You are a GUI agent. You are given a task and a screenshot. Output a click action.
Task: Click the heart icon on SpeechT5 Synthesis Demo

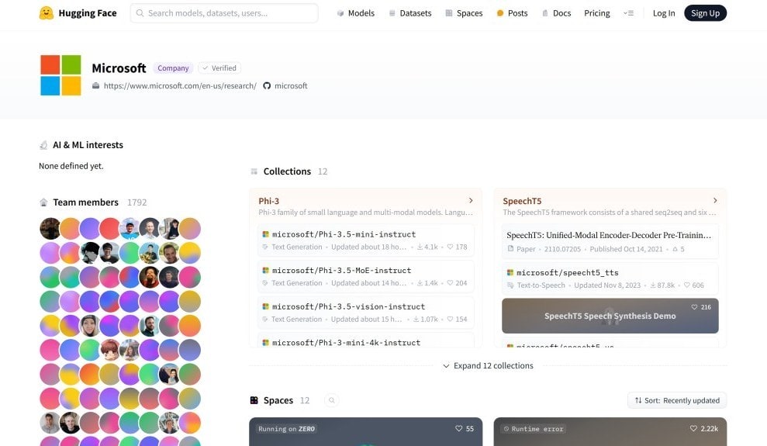(x=694, y=307)
